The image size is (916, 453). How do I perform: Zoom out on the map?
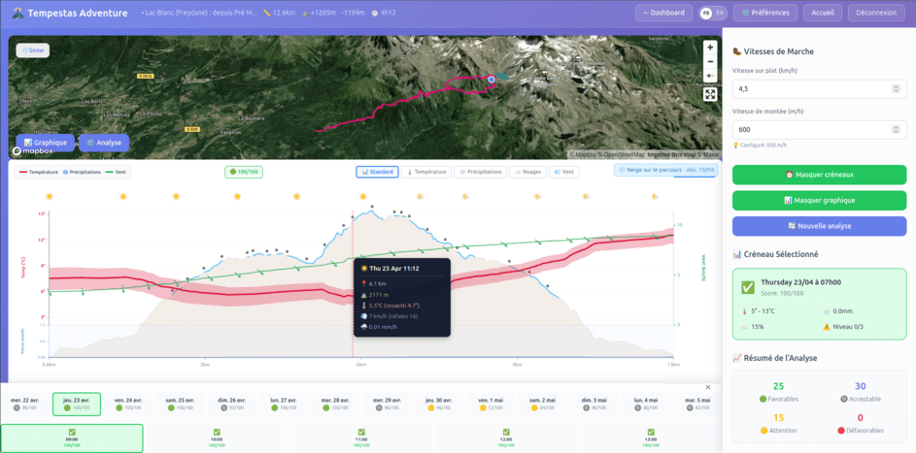710,61
